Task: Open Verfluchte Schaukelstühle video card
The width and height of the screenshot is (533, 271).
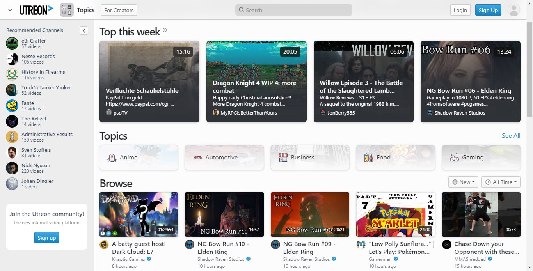Action: 149,81
